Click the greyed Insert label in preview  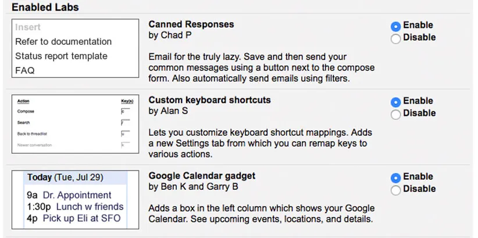(x=28, y=27)
